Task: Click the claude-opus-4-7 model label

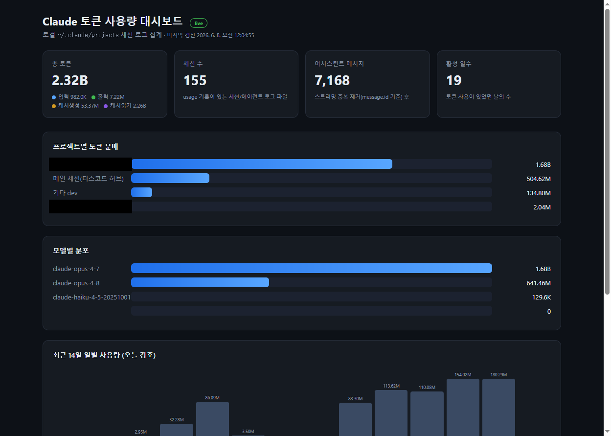Action: point(76,269)
